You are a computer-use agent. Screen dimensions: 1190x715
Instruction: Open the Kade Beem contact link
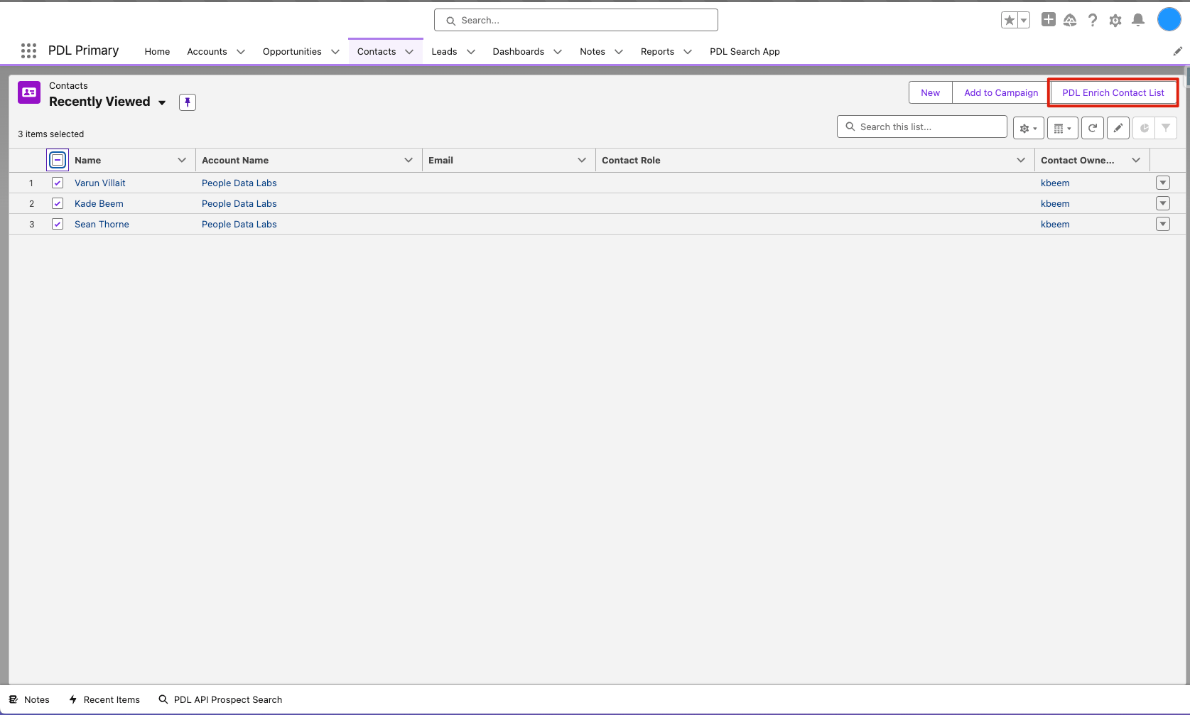[x=99, y=203]
